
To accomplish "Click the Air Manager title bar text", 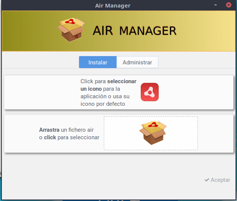I will pyautogui.click(x=113, y=6).
